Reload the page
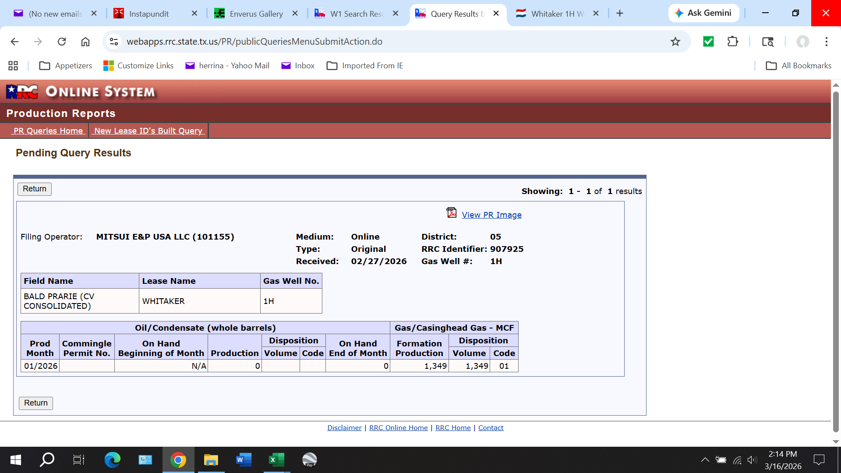Screen dimensions: 841x473 click(x=62, y=42)
